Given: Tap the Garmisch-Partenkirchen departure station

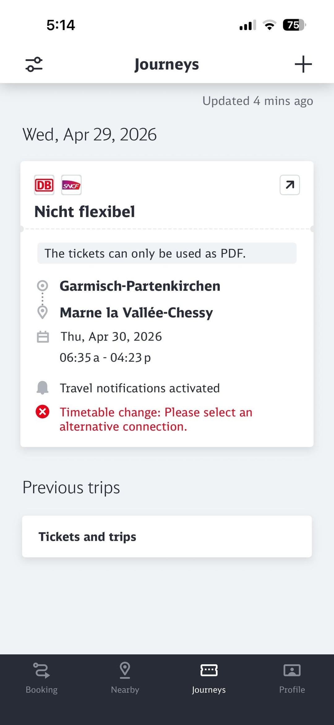Looking at the screenshot, I should click(x=140, y=286).
